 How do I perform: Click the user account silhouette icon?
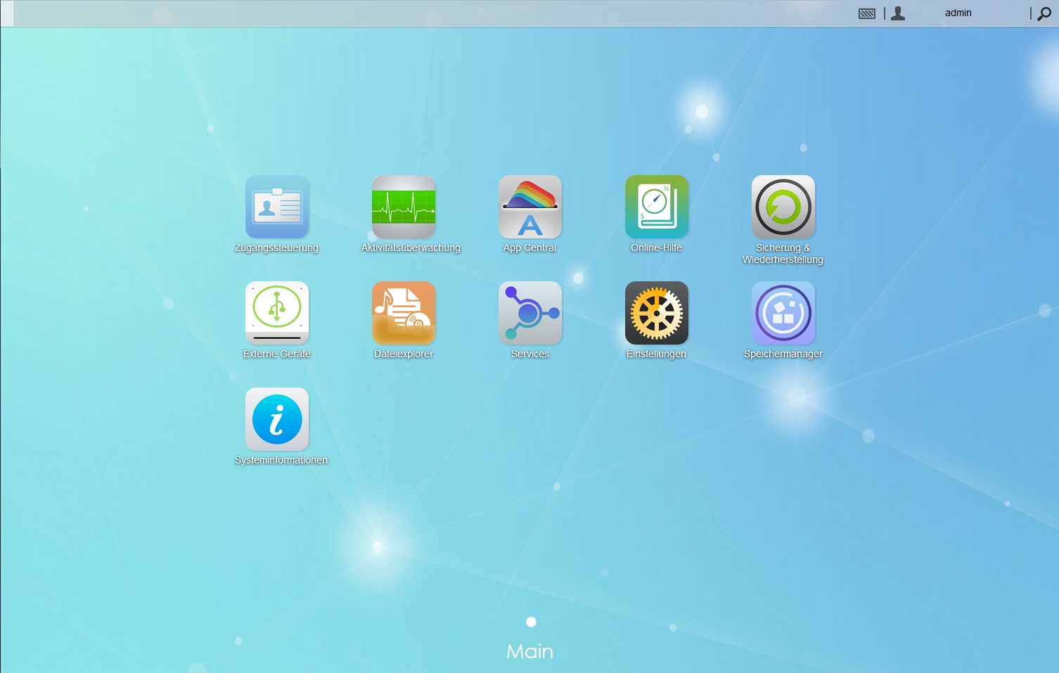(898, 13)
